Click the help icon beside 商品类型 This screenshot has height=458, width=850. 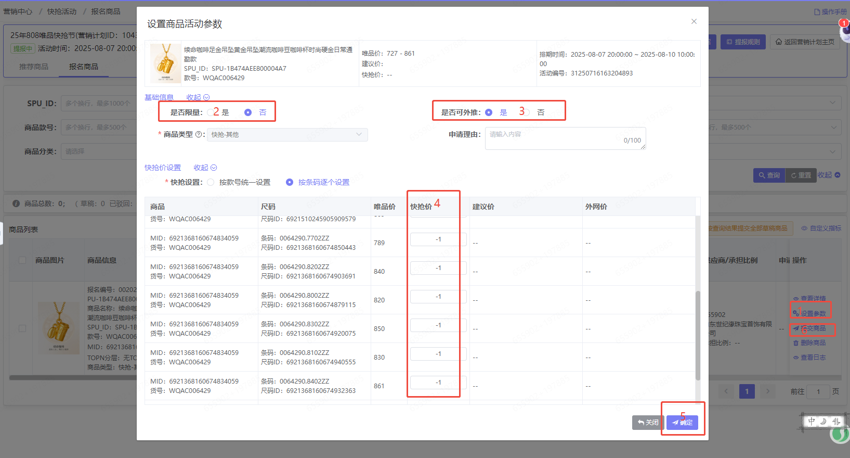pos(199,134)
